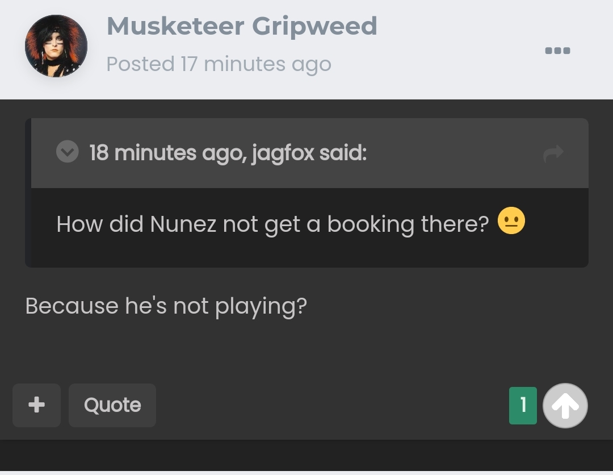This screenshot has width=613, height=475.
Task: Click the word 'playing?' in the reply
Action: (x=261, y=307)
